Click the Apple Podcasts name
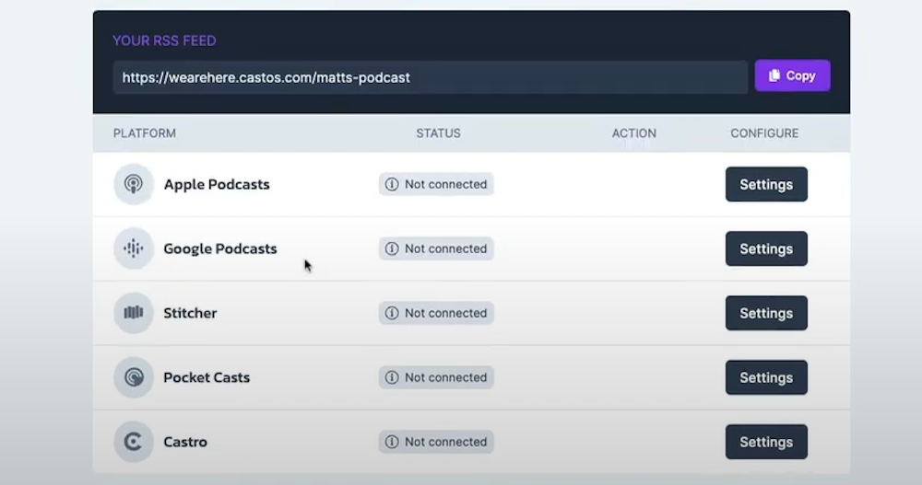The height and width of the screenshot is (485, 922). [x=217, y=184]
